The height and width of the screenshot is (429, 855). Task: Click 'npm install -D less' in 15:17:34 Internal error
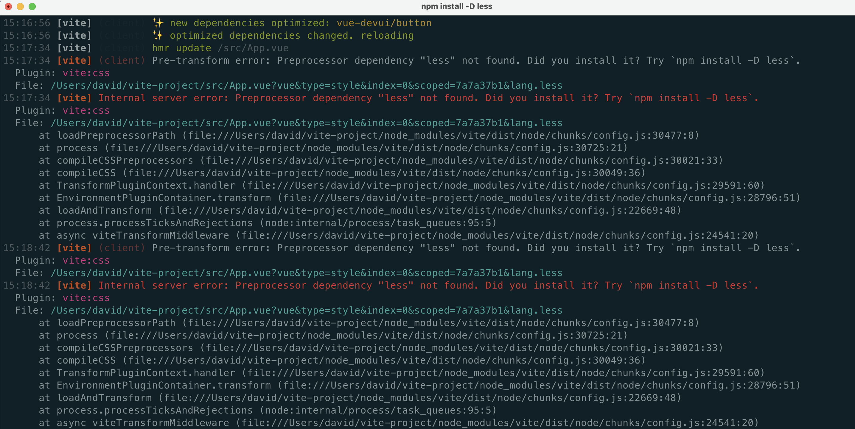[x=691, y=98]
